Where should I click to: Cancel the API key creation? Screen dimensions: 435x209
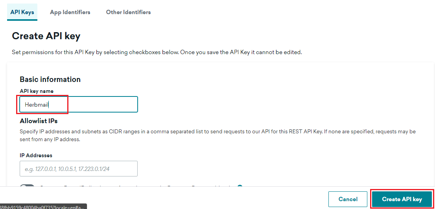click(x=348, y=199)
